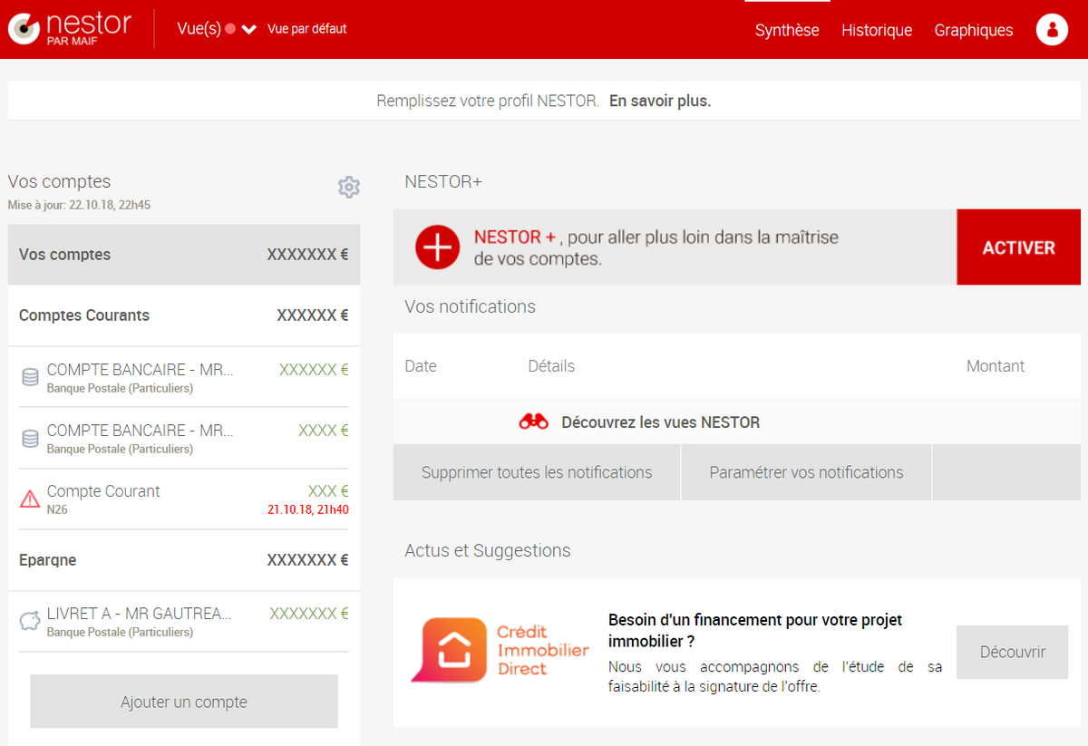Open accounts settings gear icon
Screen dimensions: 1088x746
click(349, 187)
